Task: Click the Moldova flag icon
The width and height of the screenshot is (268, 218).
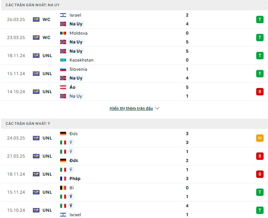Action: (x=63, y=33)
